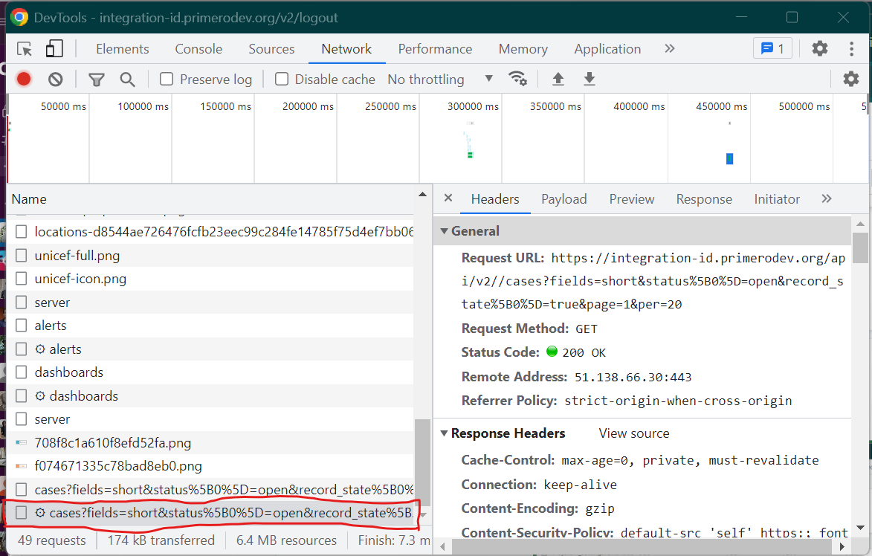Image resolution: width=872 pixels, height=556 pixels.
Task: Click the Remote Address 51.138.66.30:443 value
Action: (x=633, y=377)
